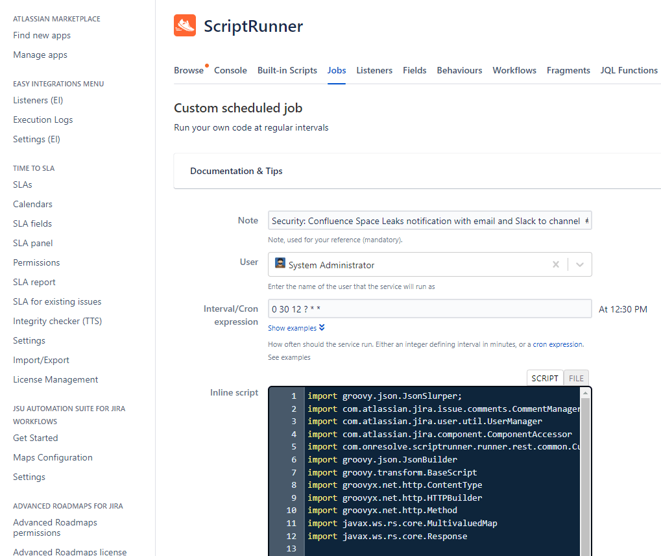
Task: Clear the System Administrator user selection
Action: (555, 265)
